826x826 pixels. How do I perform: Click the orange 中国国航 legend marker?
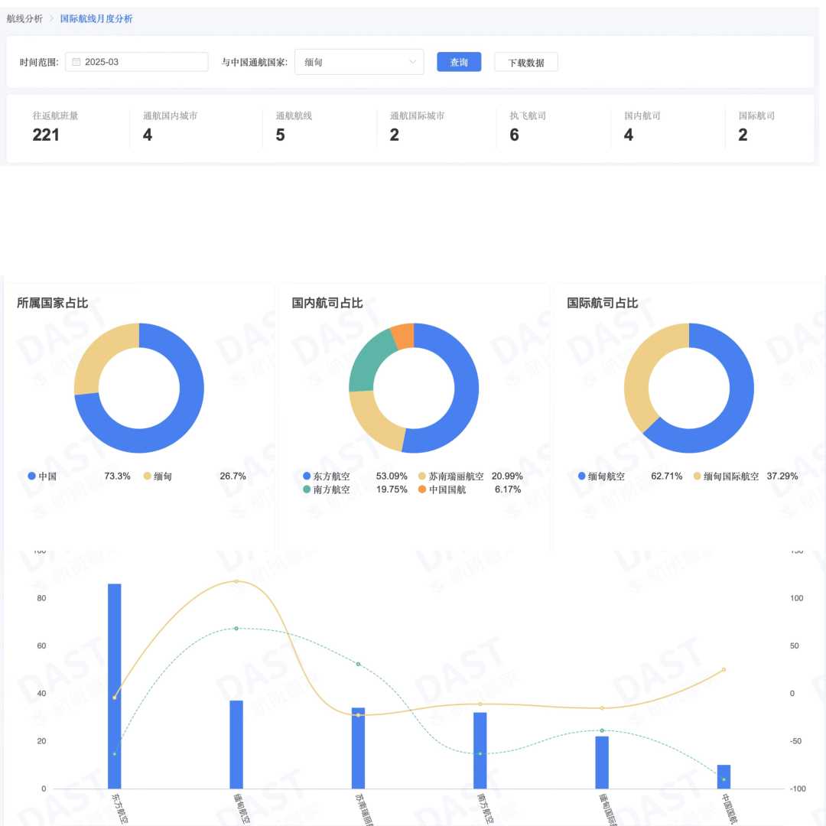tap(422, 489)
